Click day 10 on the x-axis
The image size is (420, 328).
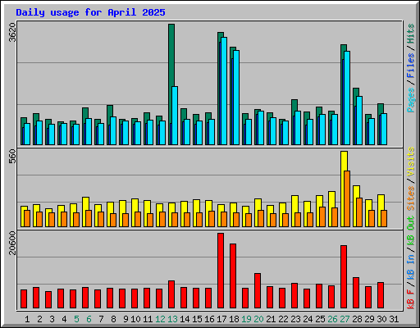click(x=135, y=319)
